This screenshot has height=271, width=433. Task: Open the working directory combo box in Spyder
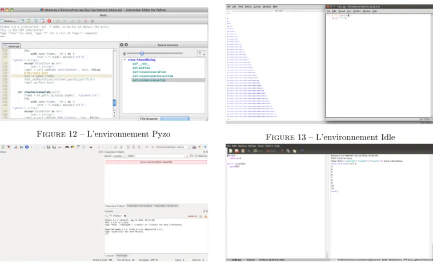tap(173, 147)
